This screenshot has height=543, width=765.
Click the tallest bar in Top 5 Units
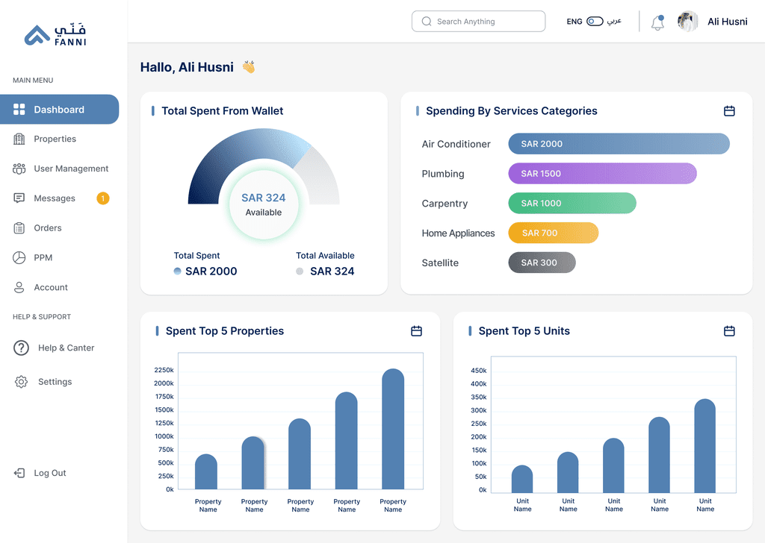pyautogui.click(x=705, y=445)
